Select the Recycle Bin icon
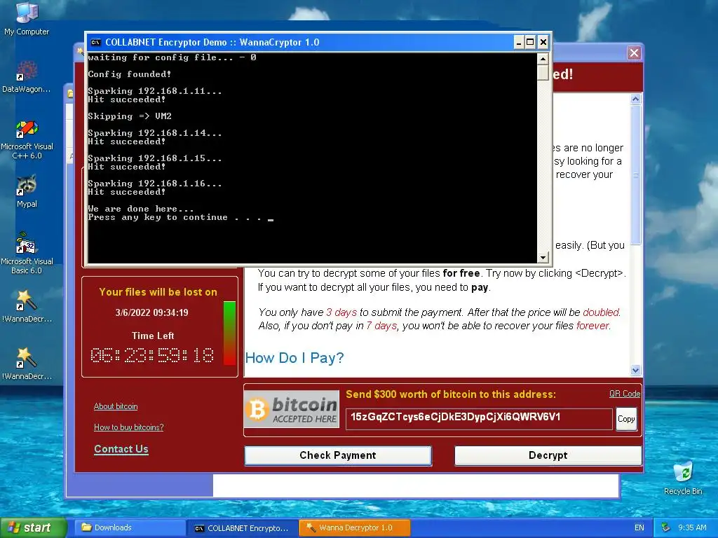The height and width of the screenshot is (538, 718). coord(683,478)
